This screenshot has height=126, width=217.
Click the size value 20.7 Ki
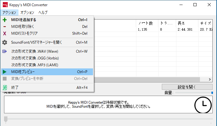(x=206, y=29)
